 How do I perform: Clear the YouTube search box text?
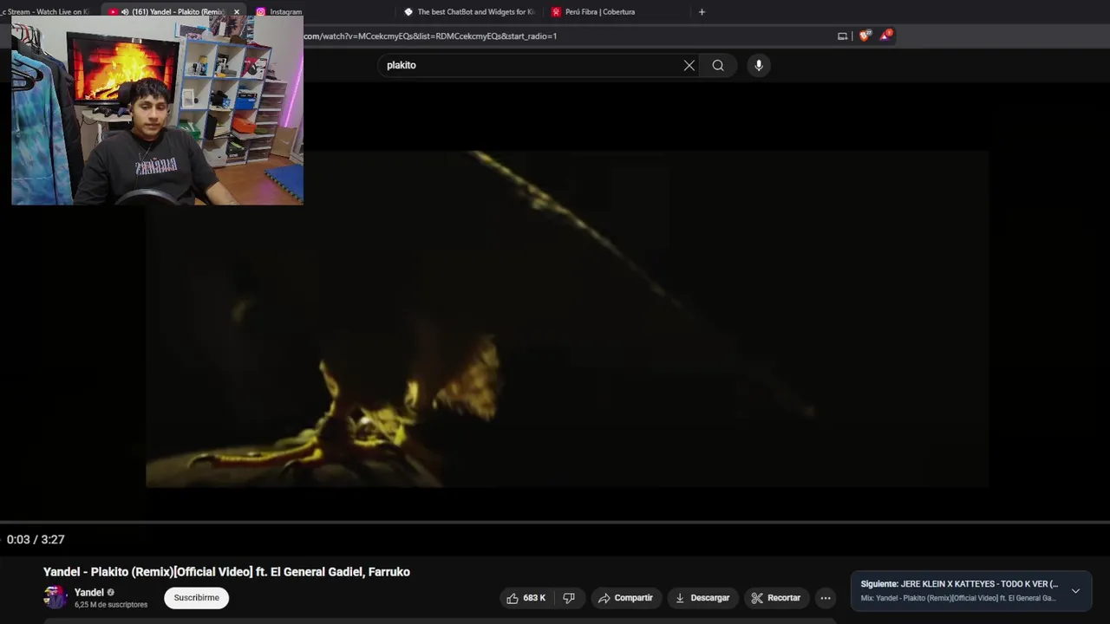tap(689, 65)
